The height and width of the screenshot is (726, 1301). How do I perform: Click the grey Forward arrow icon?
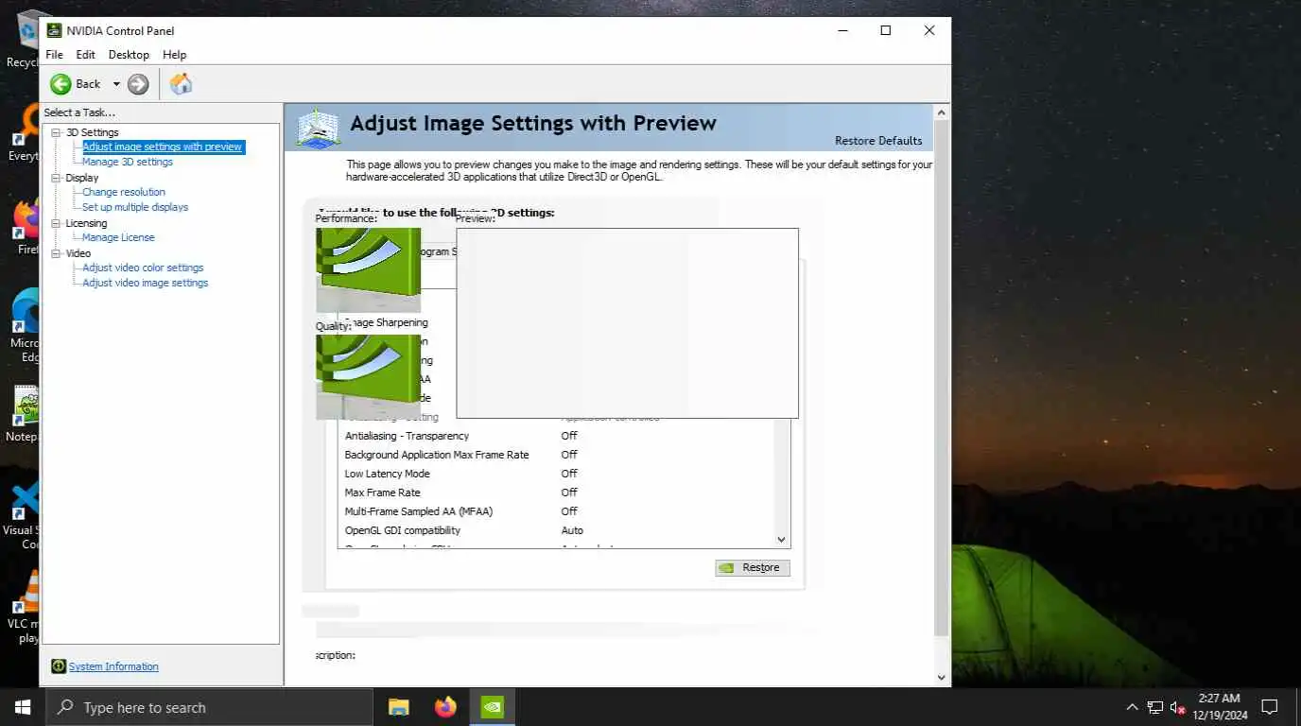[138, 84]
